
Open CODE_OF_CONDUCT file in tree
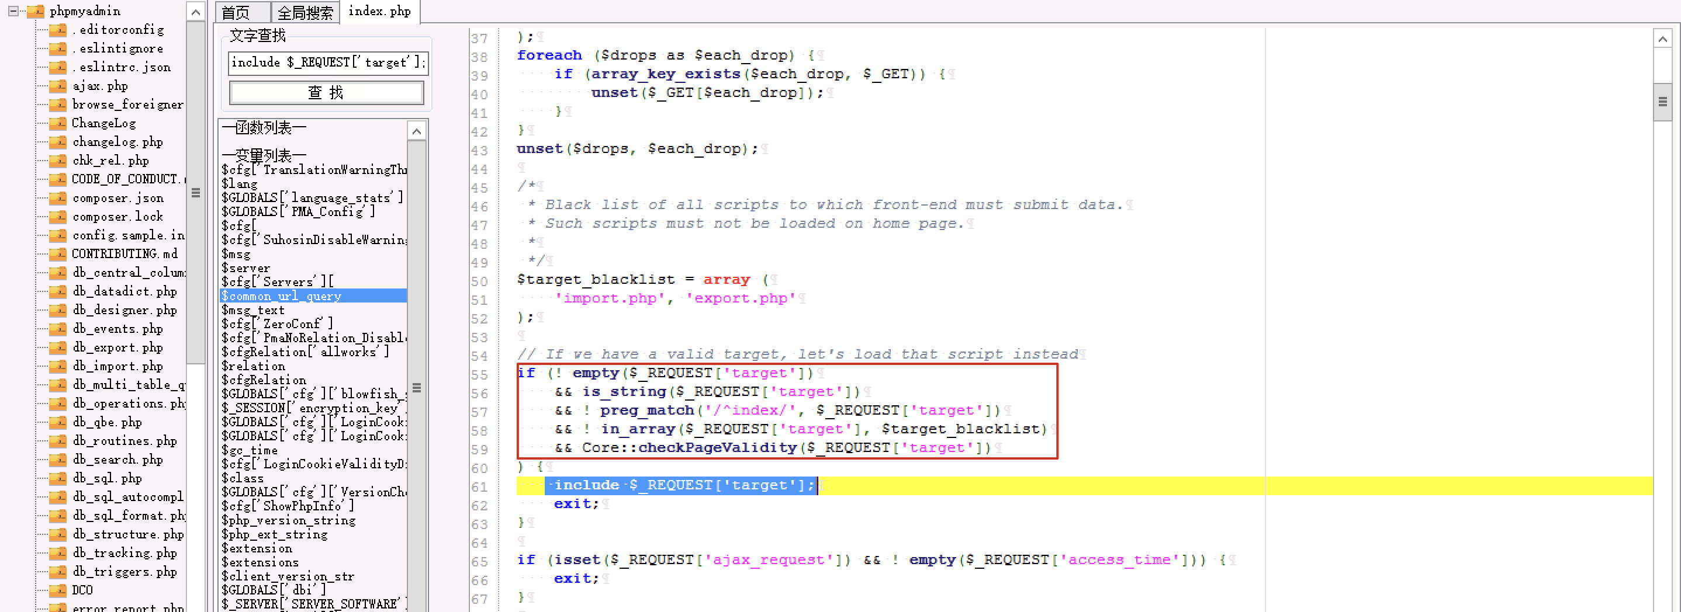(128, 179)
